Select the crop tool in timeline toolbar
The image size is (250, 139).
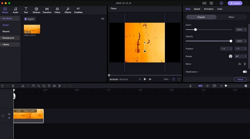39,86
